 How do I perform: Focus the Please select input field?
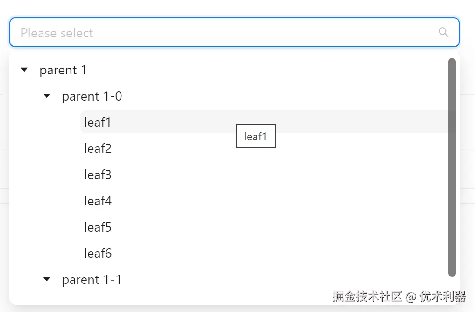coord(224,33)
